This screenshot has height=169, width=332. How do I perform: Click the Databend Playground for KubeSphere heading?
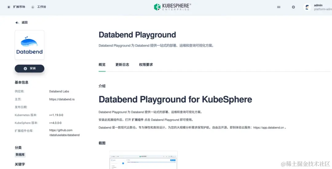175,99
